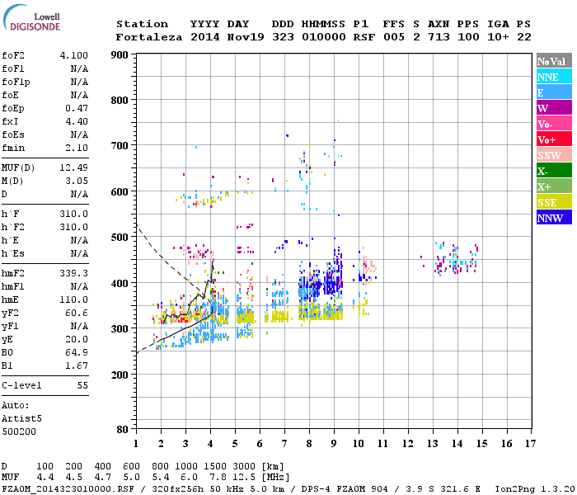Screen dimensions: 577x495
Task: Select the SSE yellow legend swatch
Action: coord(554,202)
